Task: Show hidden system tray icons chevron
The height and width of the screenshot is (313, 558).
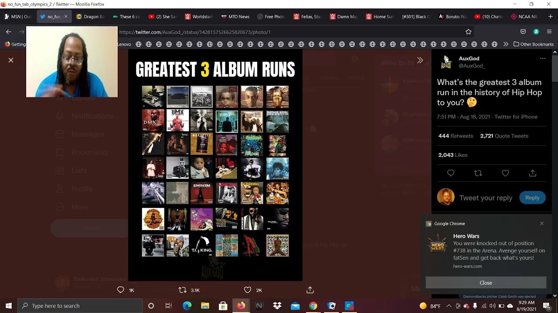Action: coord(449,306)
